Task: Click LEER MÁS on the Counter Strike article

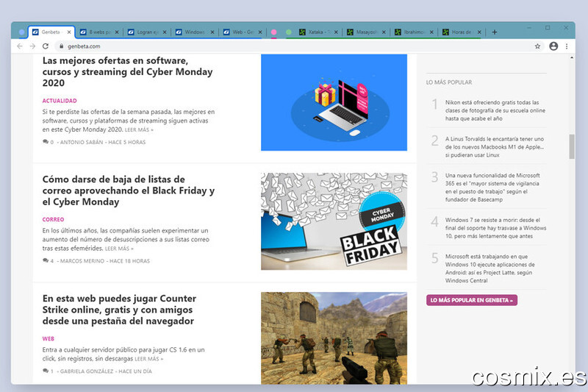Action: (149, 359)
